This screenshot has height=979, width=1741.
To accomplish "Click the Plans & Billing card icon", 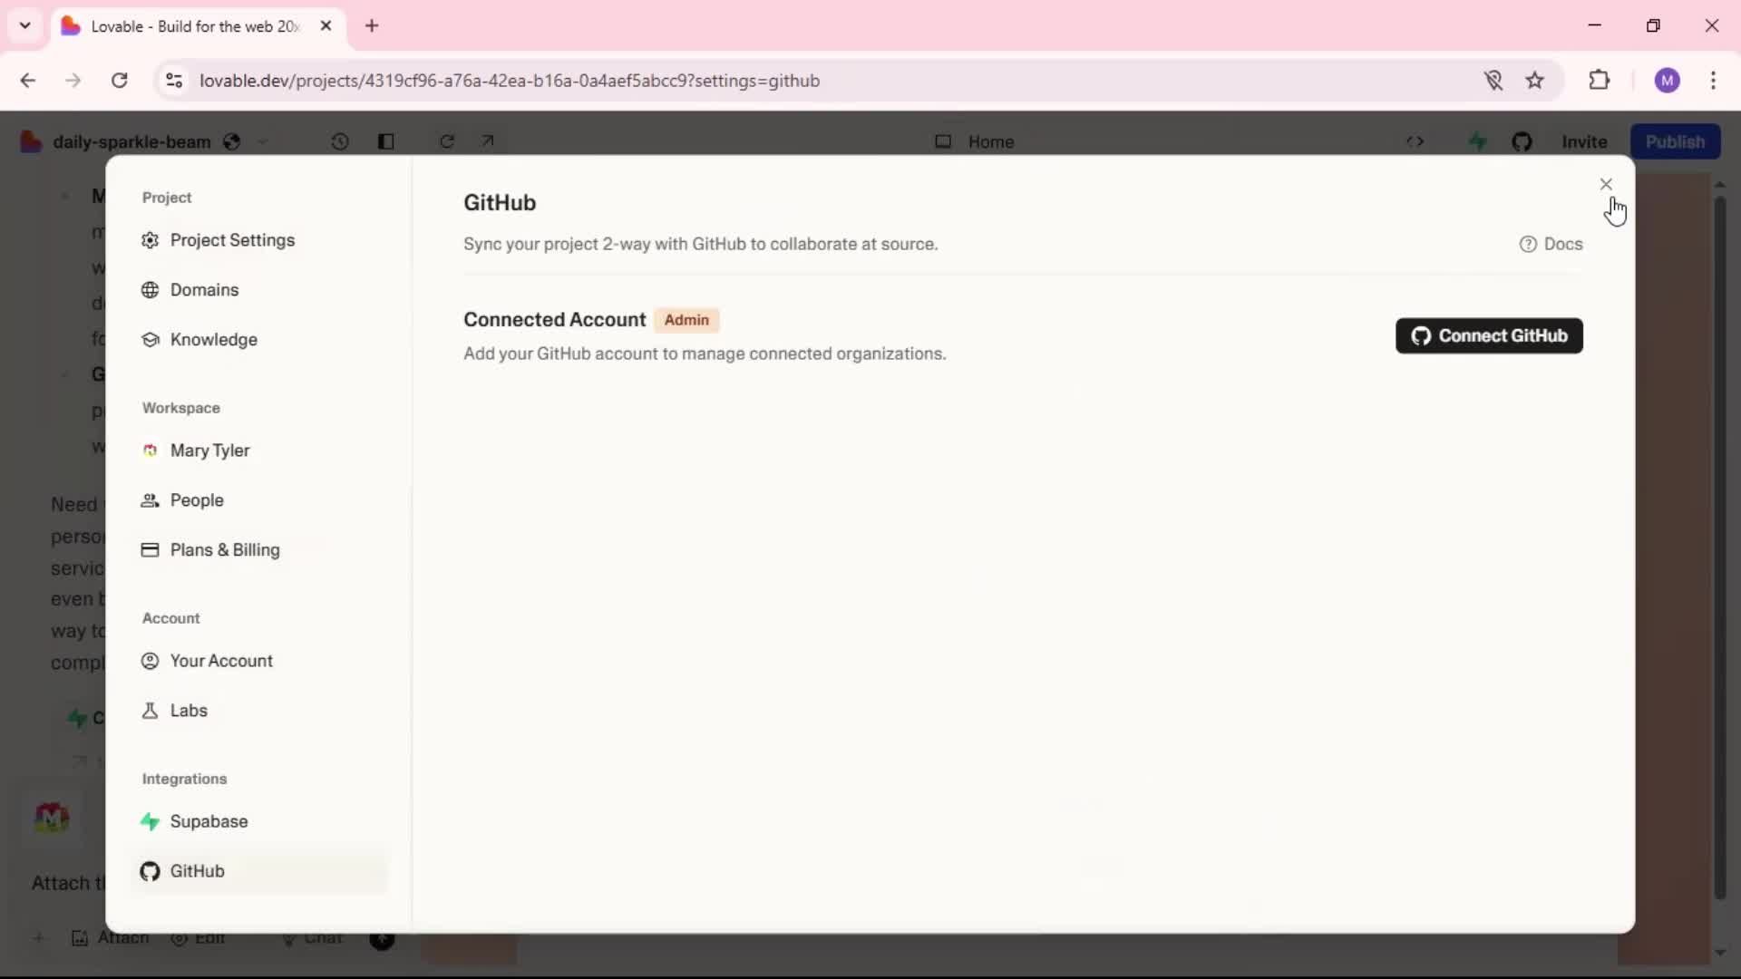I will point(151,550).
